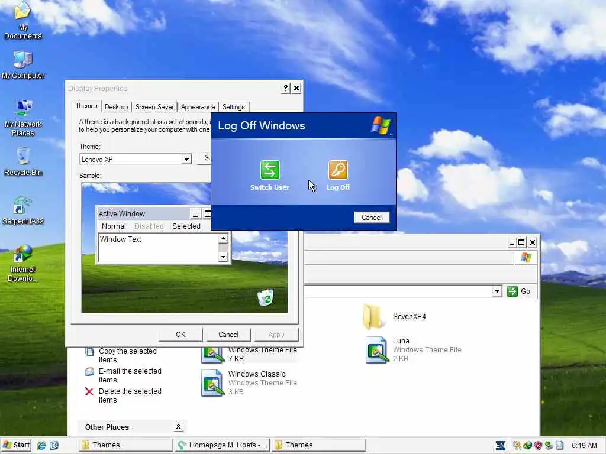
Task: Select the Serpent IA32 shortcut icon
Action: (x=23, y=210)
